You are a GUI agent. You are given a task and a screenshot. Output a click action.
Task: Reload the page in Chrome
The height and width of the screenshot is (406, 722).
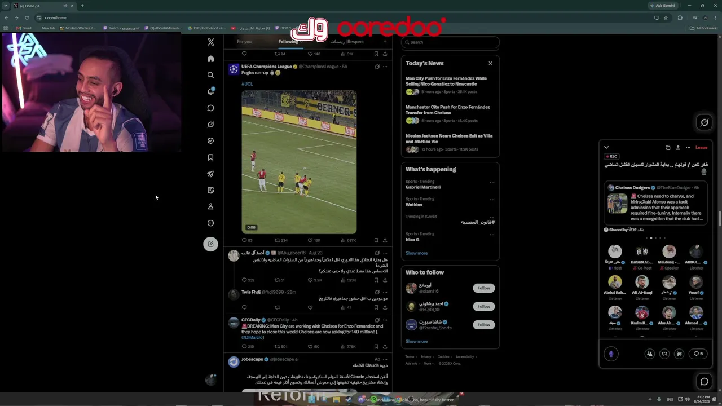(27, 17)
